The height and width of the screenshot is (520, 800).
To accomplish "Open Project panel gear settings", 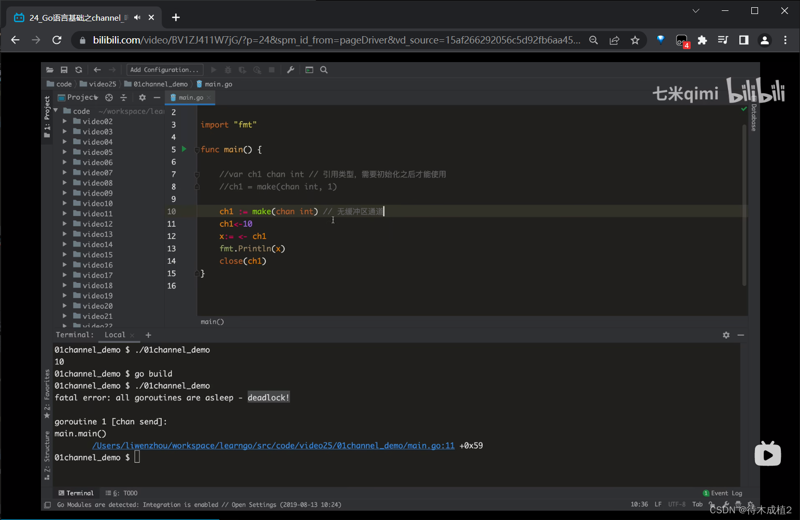I will [x=142, y=97].
